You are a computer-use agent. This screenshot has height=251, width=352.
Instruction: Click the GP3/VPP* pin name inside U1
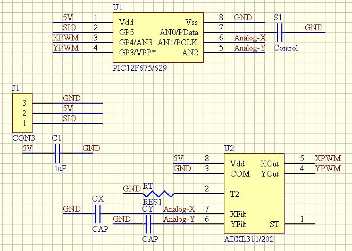pyautogui.click(x=138, y=53)
